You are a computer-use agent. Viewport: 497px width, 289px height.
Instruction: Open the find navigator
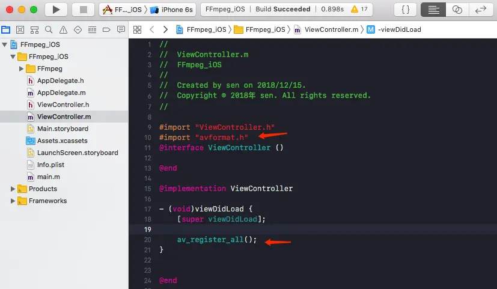[49, 30]
